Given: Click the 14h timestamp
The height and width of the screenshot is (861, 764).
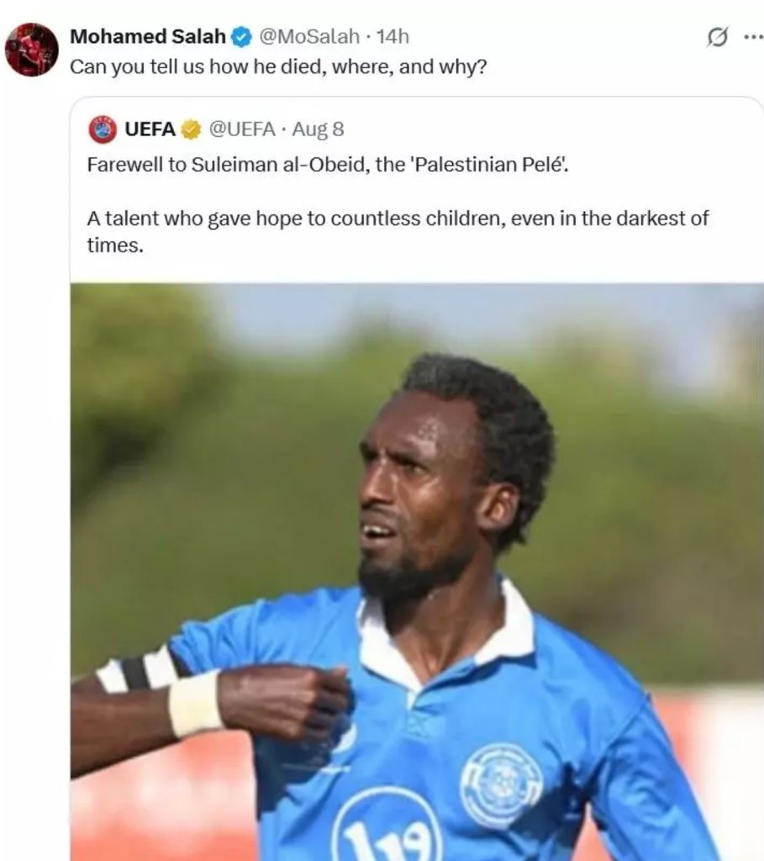Looking at the screenshot, I should click(393, 37).
